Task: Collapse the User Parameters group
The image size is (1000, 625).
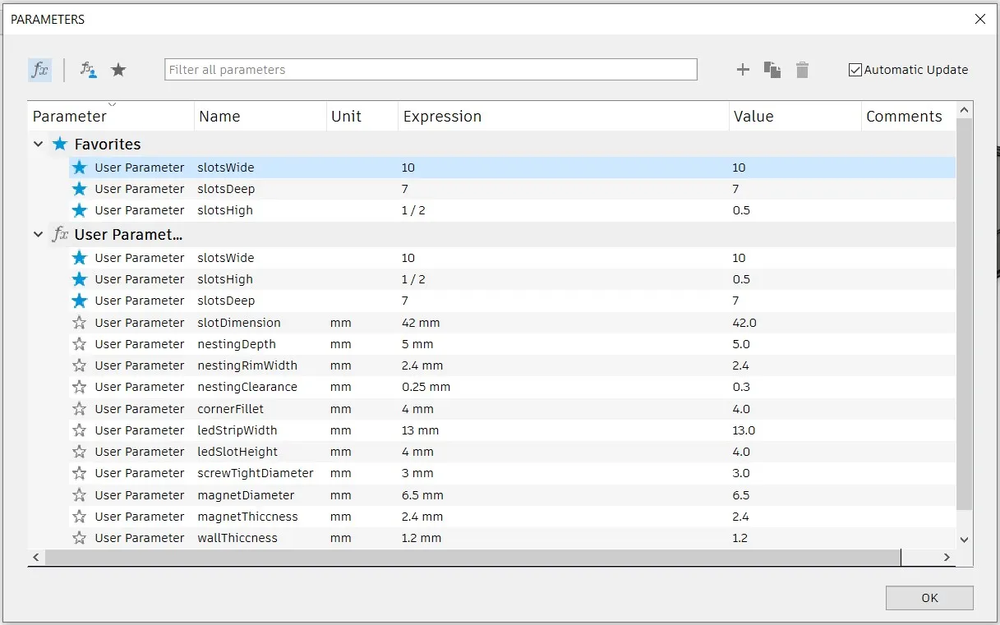Action: point(38,235)
